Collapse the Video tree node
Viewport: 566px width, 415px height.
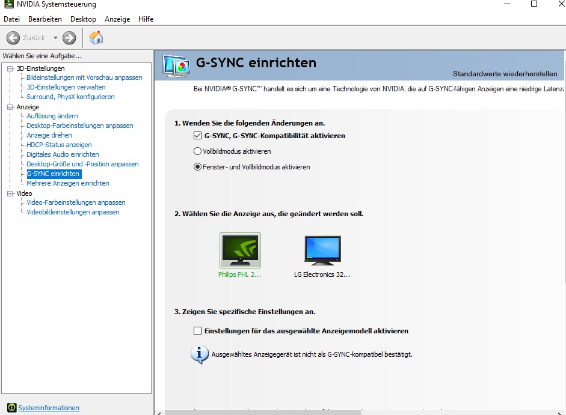[10, 193]
